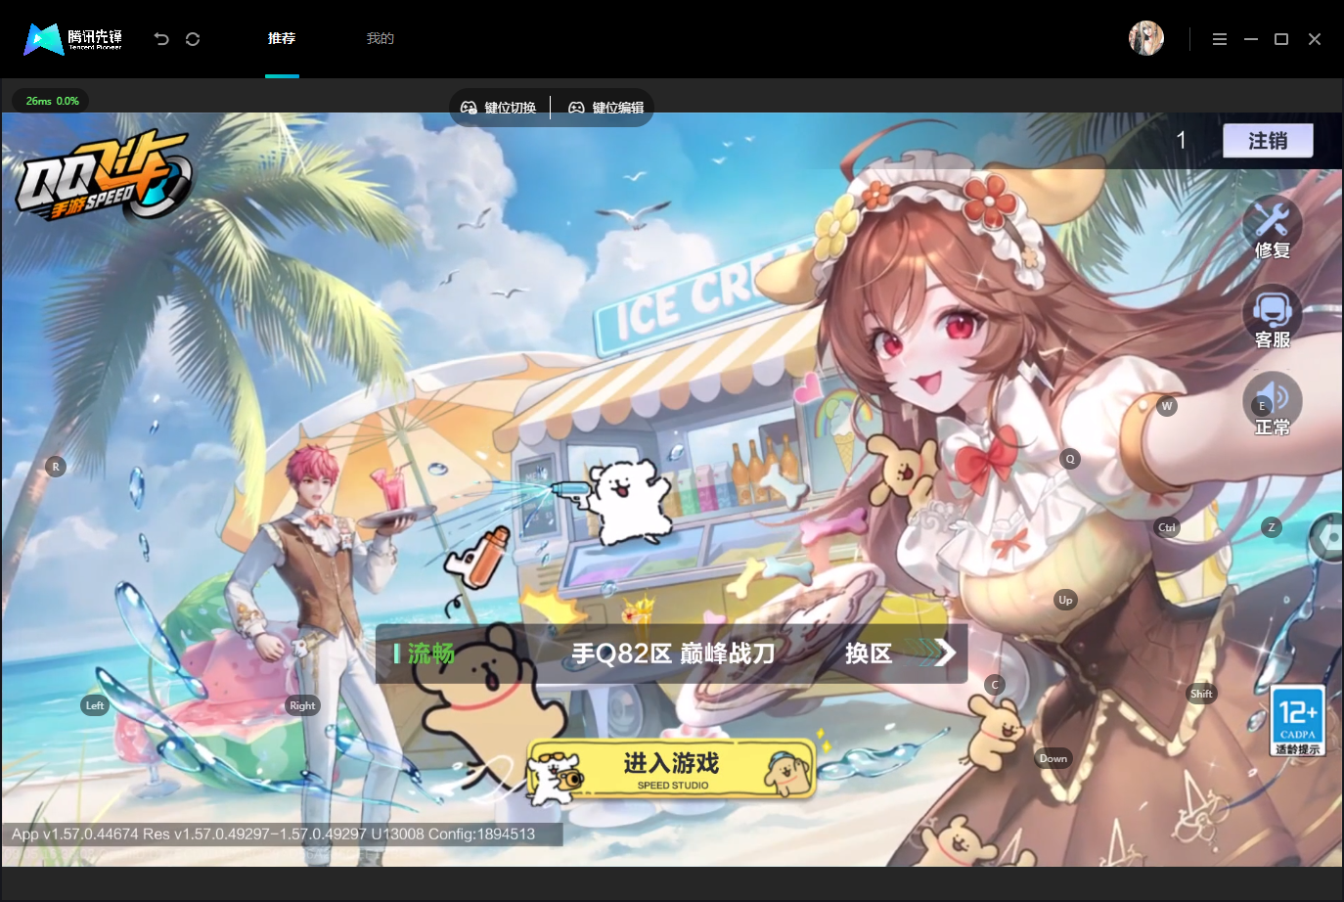
Task: Open the hamburger menu in title bar
Action: [1220, 39]
